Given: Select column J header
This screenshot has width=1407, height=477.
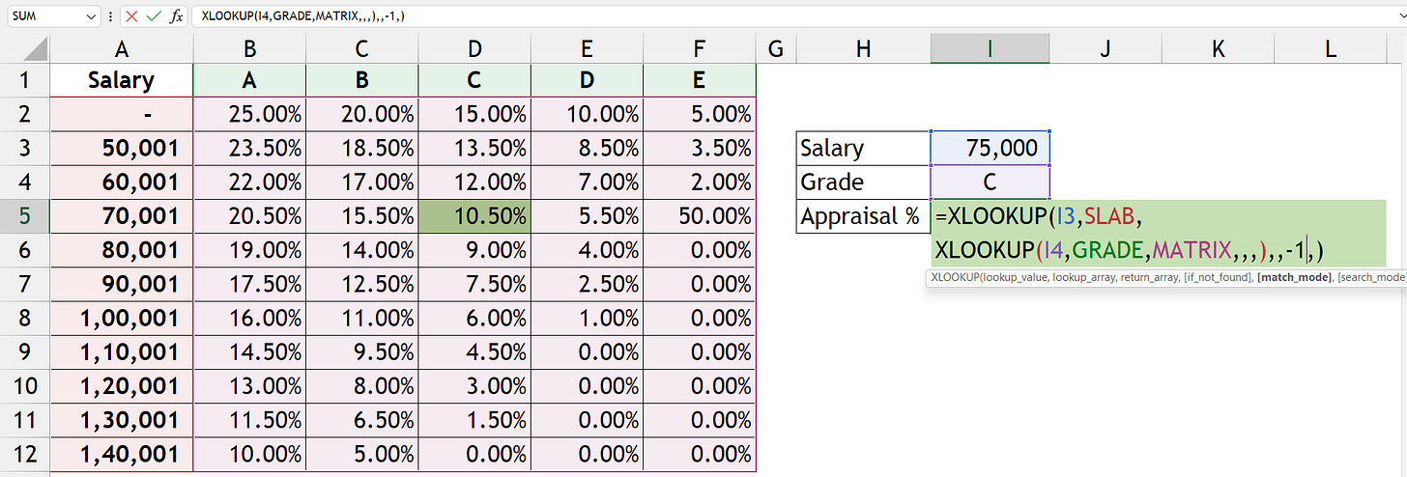Looking at the screenshot, I should click(1105, 48).
